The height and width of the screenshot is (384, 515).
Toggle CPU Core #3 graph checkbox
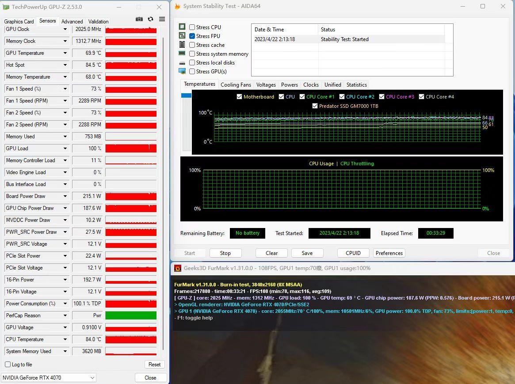(381, 97)
